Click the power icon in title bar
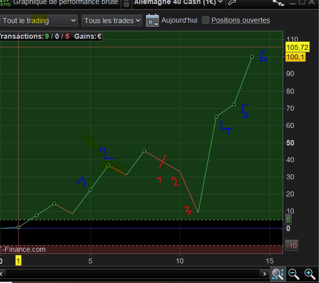The width and height of the screenshot is (319, 283). point(126,4)
